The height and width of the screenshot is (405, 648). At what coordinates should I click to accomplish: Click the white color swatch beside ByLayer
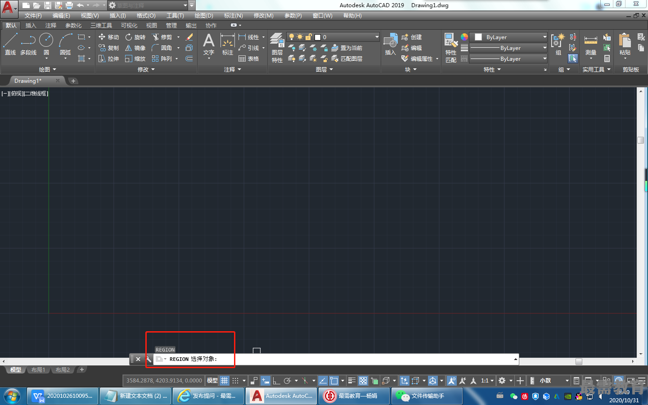[478, 37]
